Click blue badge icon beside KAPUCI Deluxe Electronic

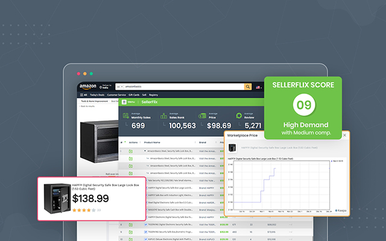point(146,239)
